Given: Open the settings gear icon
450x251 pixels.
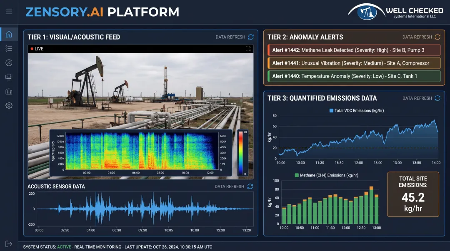Looking at the screenshot, I should pyautogui.click(x=9, y=105).
